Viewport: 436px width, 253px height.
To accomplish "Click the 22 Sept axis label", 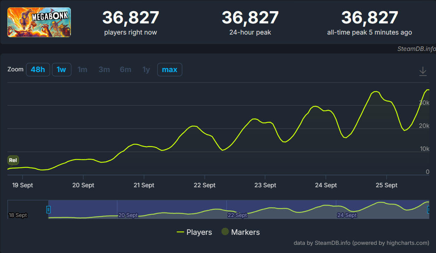I will click(x=204, y=185).
